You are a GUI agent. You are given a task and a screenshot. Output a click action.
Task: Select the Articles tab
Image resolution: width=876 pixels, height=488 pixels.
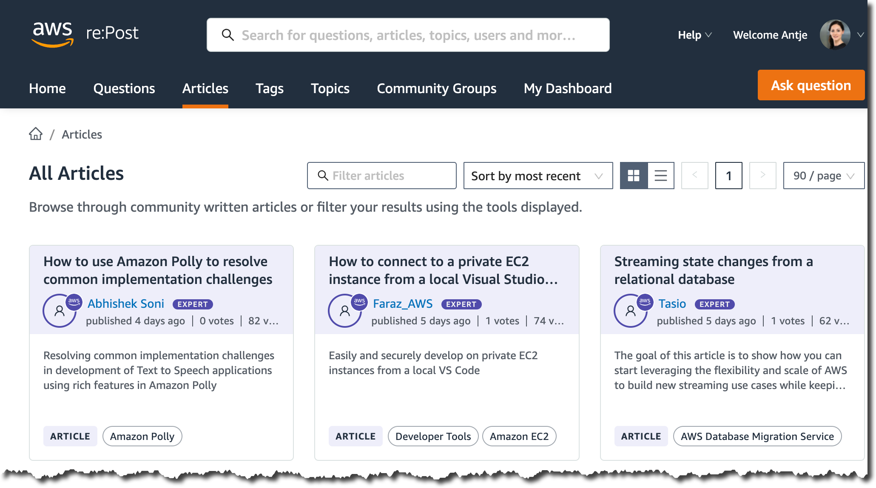[x=205, y=88]
